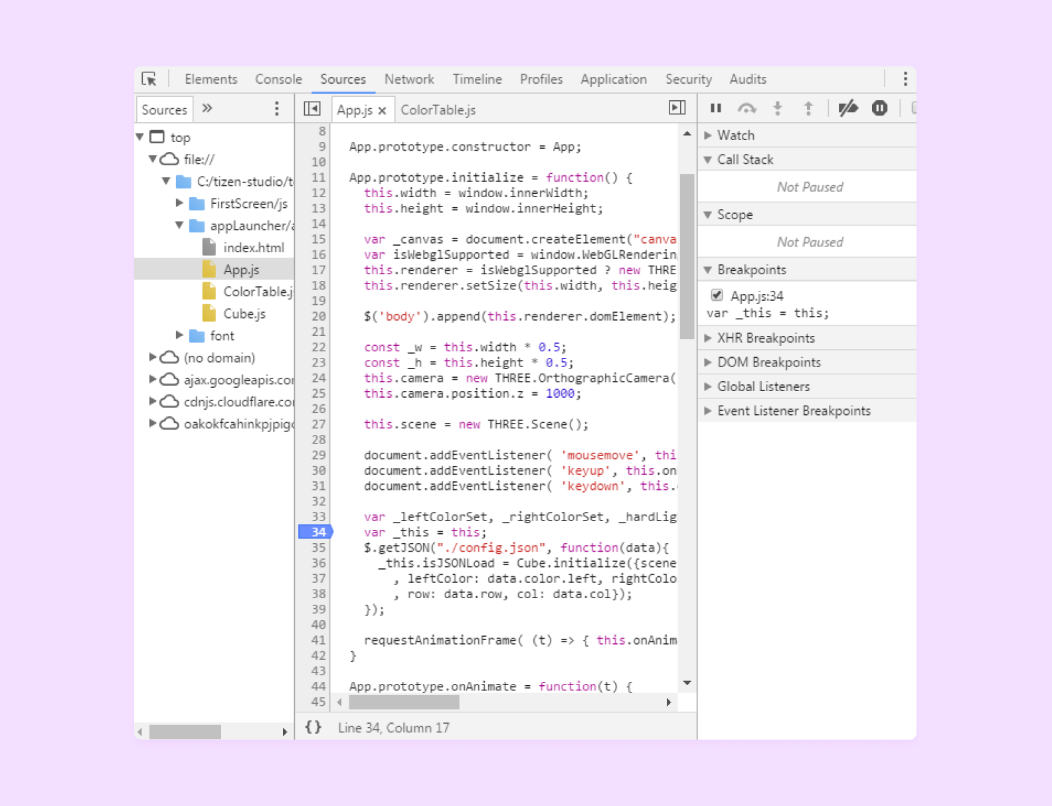Image resolution: width=1052 pixels, height=806 pixels.
Task: Show more navigator tabs with double chevron
Action: pyautogui.click(x=207, y=108)
